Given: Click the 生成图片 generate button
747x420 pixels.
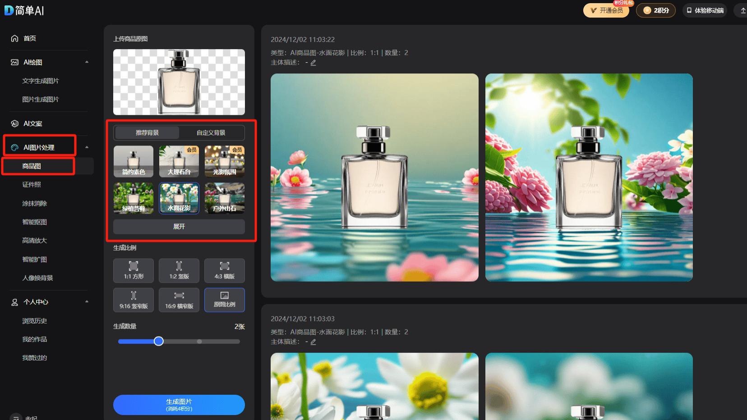Looking at the screenshot, I should pyautogui.click(x=179, y=405).
